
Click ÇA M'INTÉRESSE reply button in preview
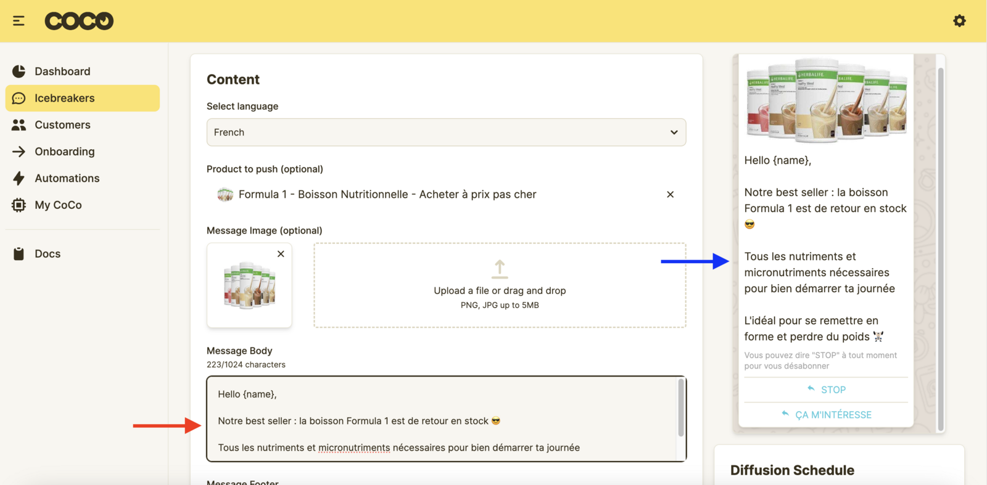point(826,415)
